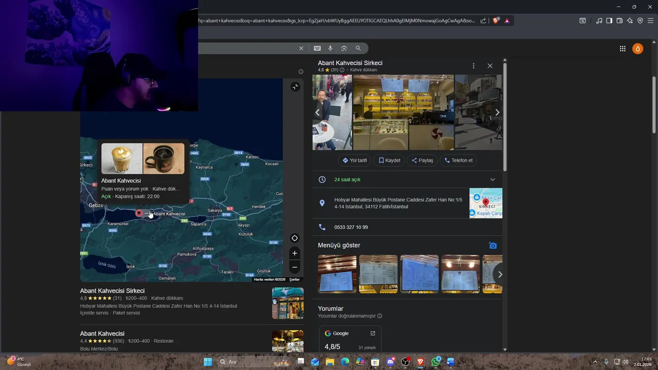Viewport: 658px width, 370px height.
Task: Open Brave Wallet icon
Action: click(x=619, y=21)
